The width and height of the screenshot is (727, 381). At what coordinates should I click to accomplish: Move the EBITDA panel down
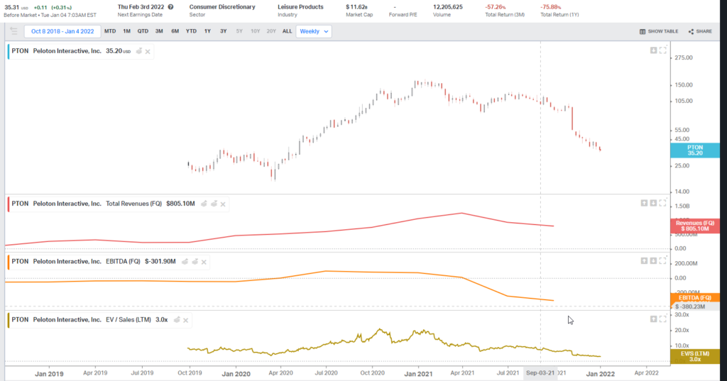pos(653,261)
